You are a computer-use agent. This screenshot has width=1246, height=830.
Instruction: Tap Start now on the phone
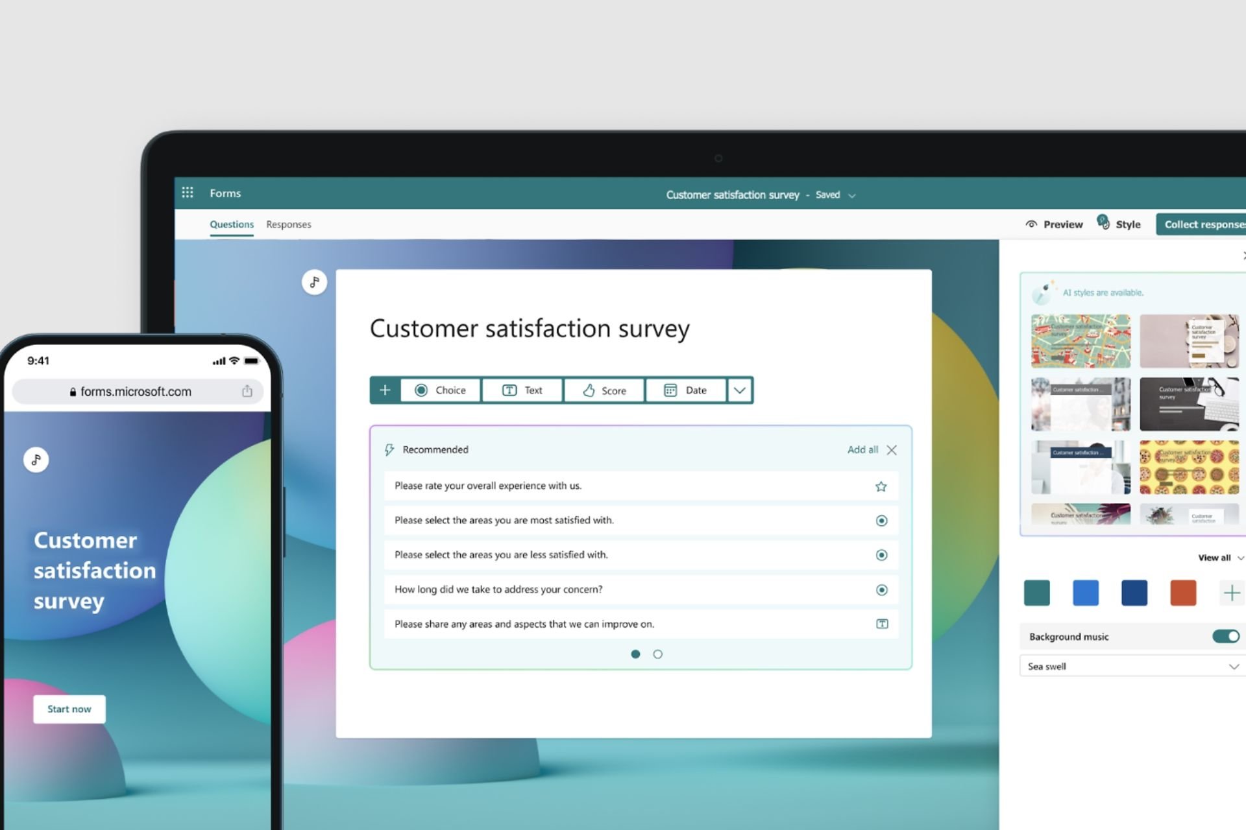pyautogui.click(x=69, y=709)
